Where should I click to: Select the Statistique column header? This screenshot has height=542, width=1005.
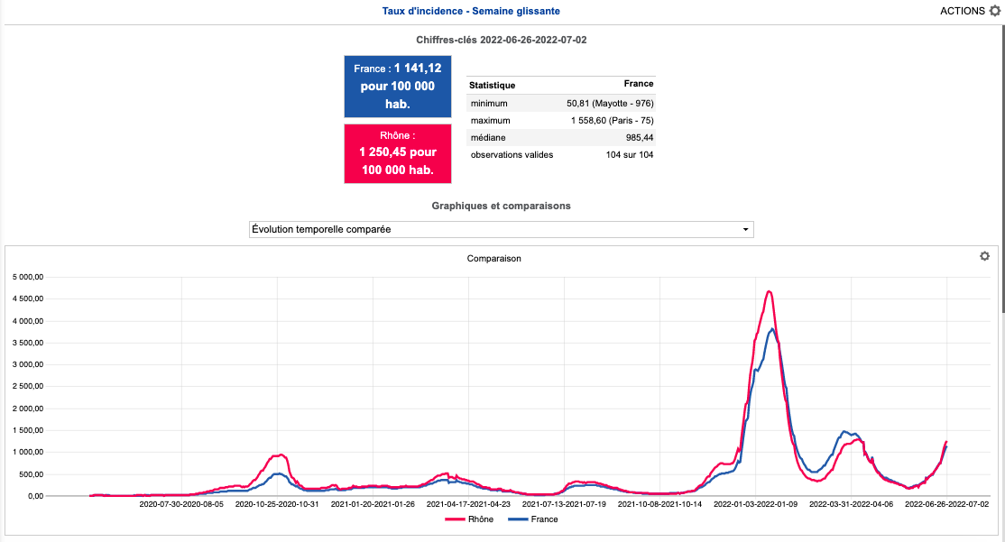click(x=493, y=85)
